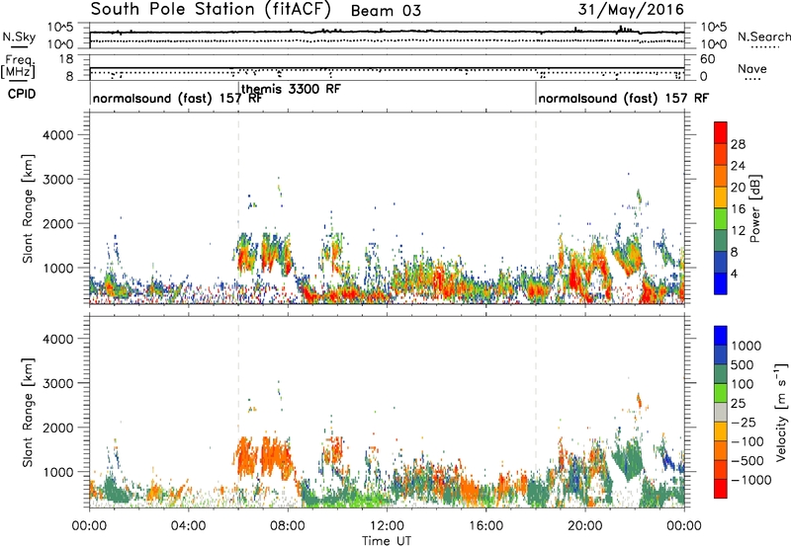Click the '20:00' time axis label
Screen dimensions: 791x547
pyautogui.click(x=584, y=526)
